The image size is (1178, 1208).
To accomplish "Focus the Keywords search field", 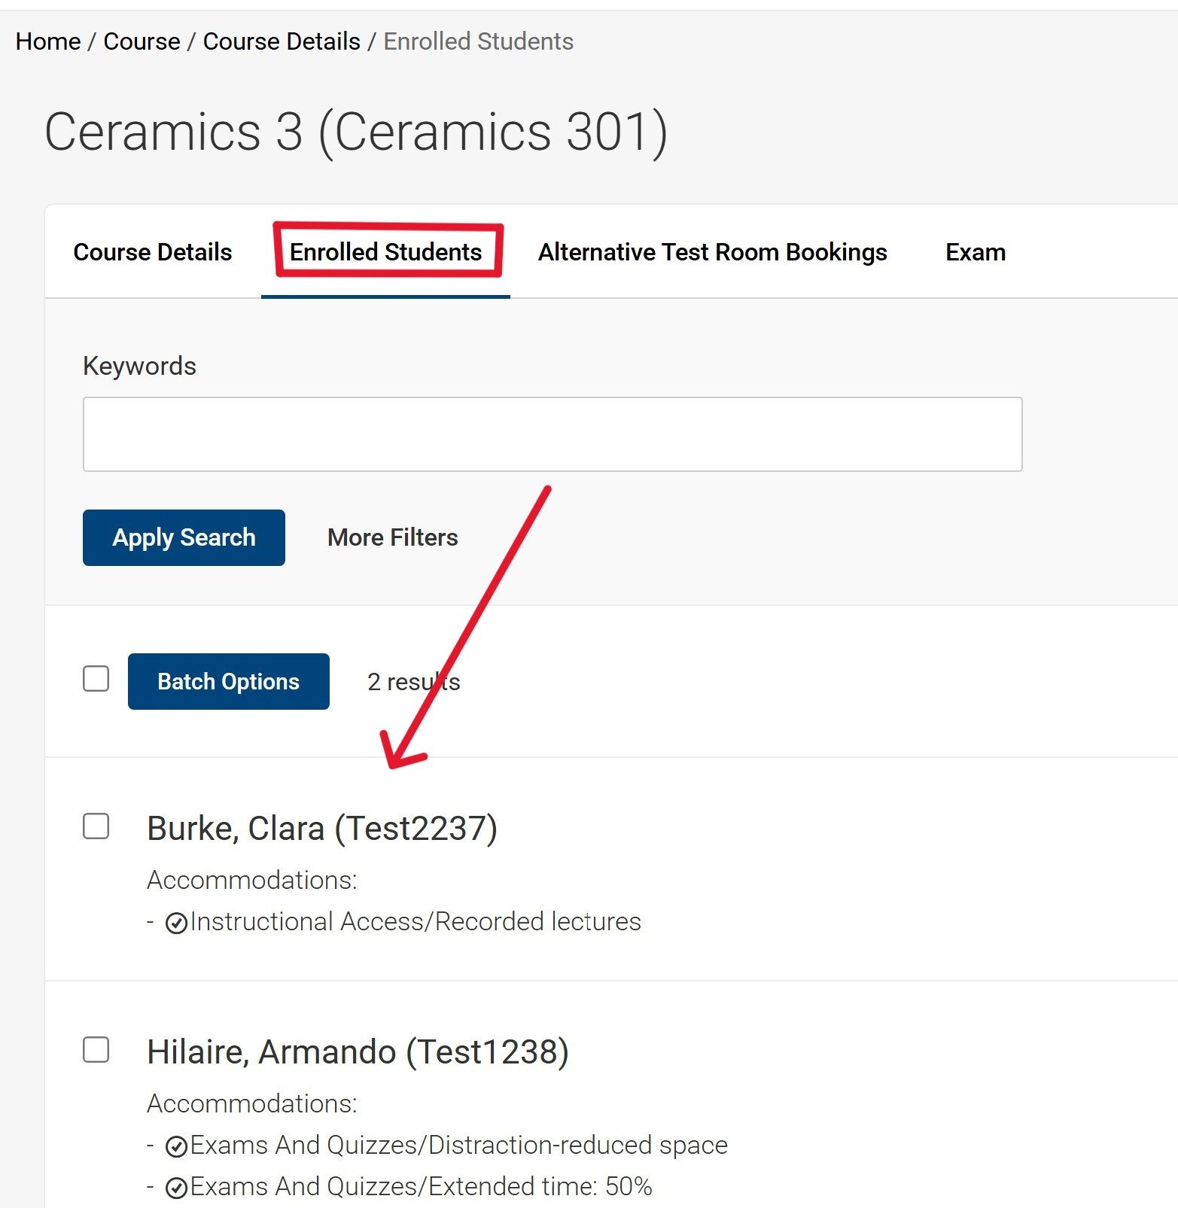I will [552, 434].
